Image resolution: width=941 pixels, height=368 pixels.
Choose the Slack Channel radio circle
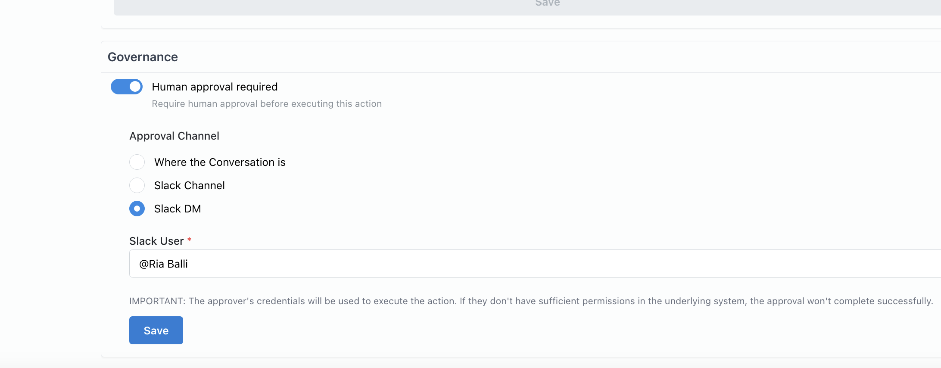tap(137, 185)
